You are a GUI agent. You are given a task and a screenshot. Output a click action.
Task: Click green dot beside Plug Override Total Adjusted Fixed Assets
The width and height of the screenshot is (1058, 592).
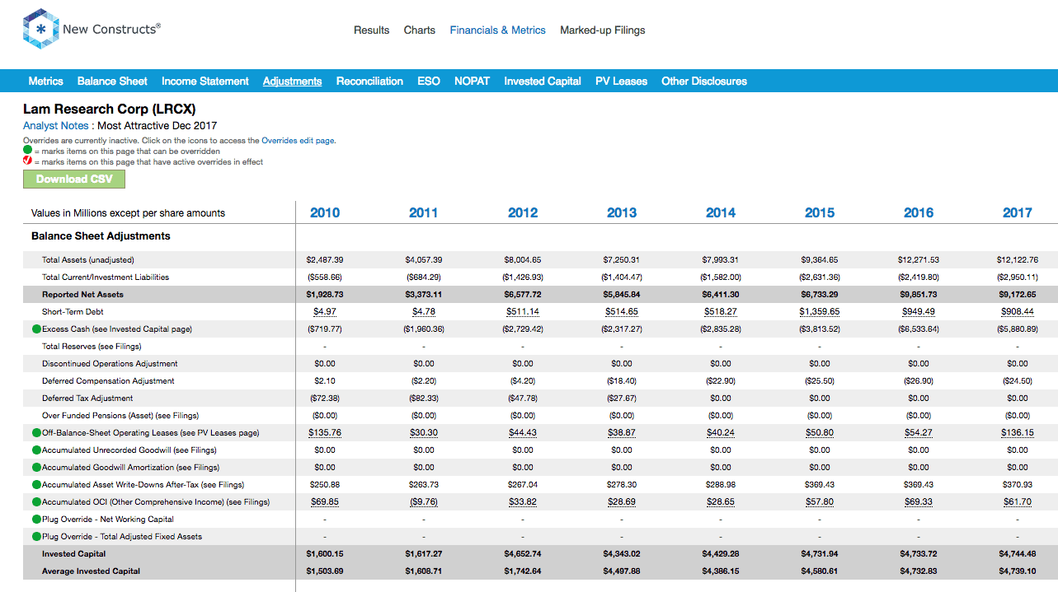(x=36, y=537)
